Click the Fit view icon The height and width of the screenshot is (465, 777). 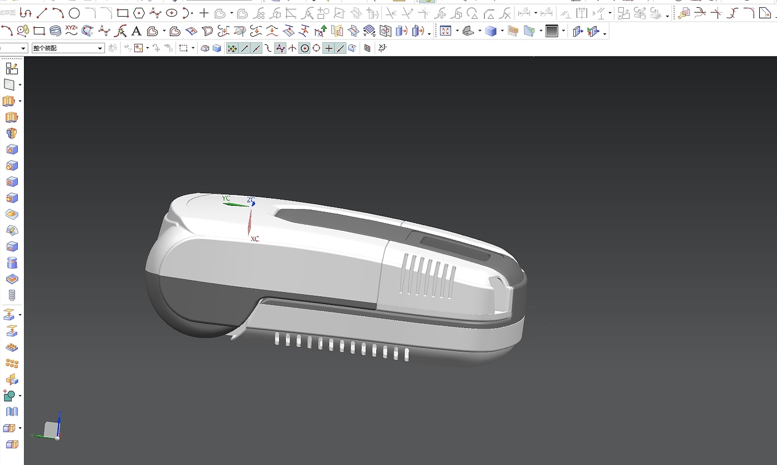point(445,31)
